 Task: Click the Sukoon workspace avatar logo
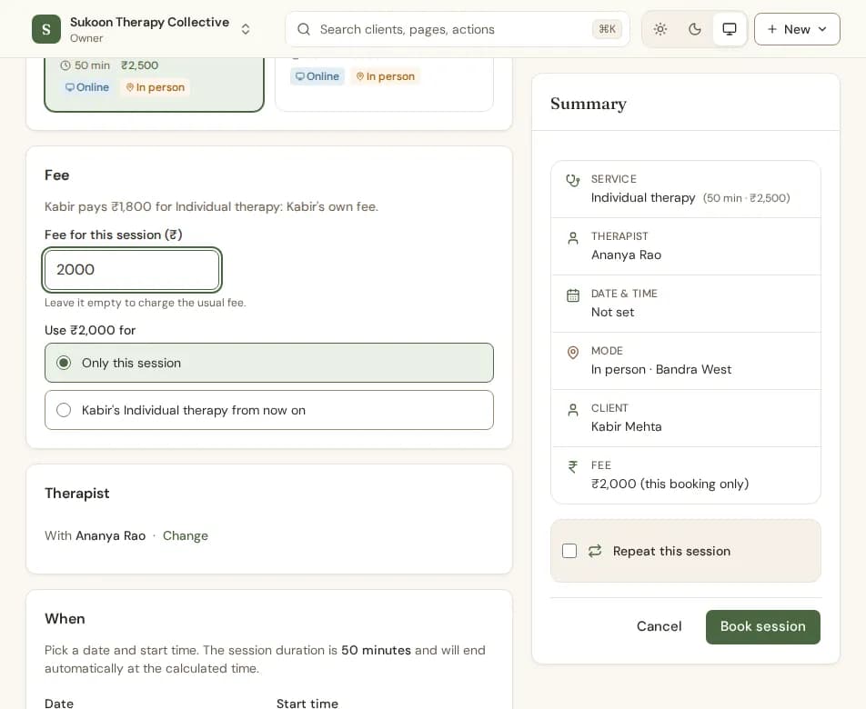[x=46, y=29]
